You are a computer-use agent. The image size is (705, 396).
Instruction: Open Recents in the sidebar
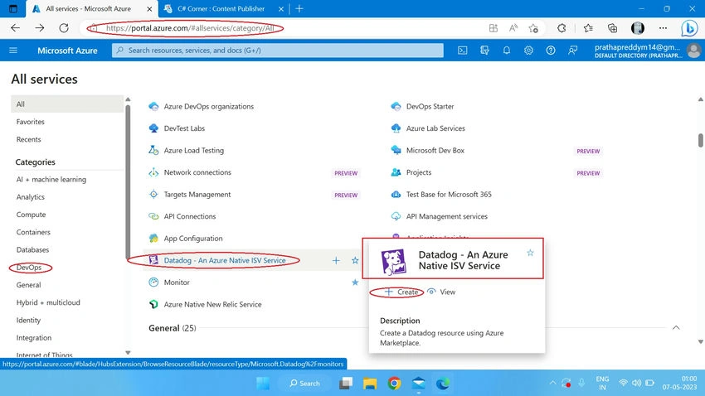[x=29, y=139]
